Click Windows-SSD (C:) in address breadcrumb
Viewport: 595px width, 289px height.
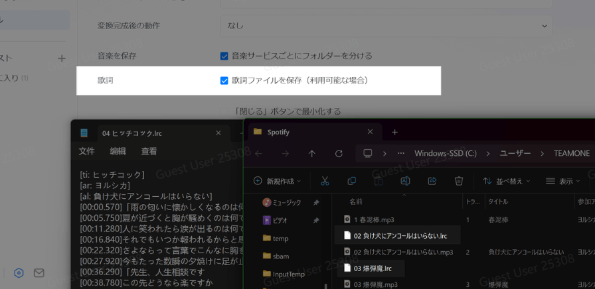click(446, 153)
